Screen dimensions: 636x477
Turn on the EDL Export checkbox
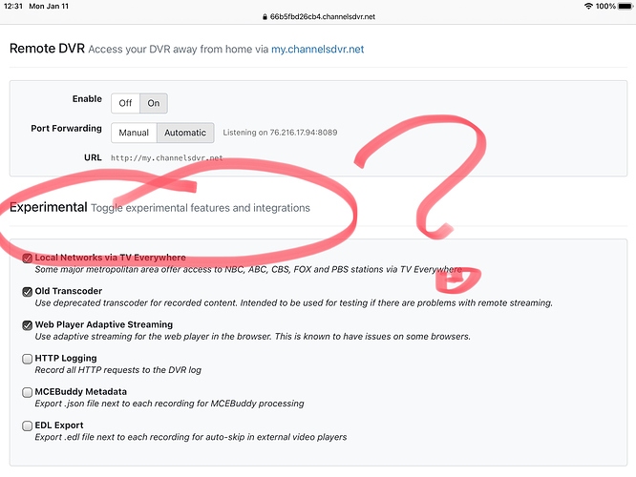(27, 425)
